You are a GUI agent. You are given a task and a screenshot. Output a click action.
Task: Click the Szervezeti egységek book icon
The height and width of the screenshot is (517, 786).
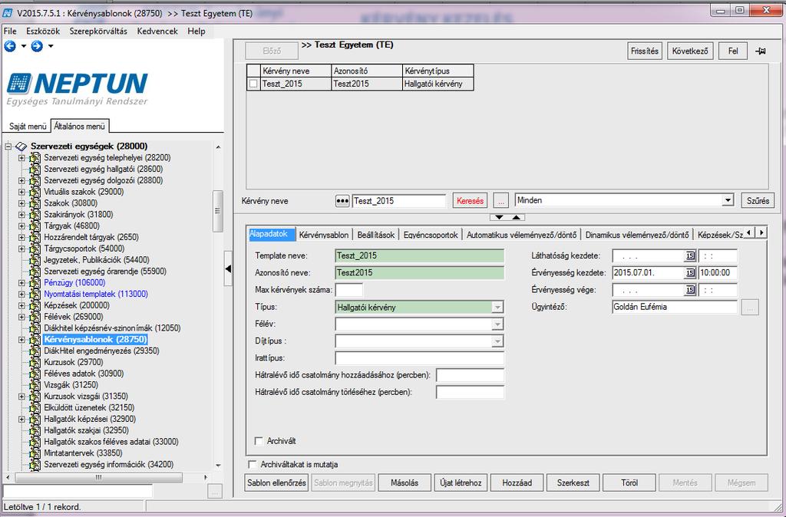pyautogui.click(x=21, y=147)
